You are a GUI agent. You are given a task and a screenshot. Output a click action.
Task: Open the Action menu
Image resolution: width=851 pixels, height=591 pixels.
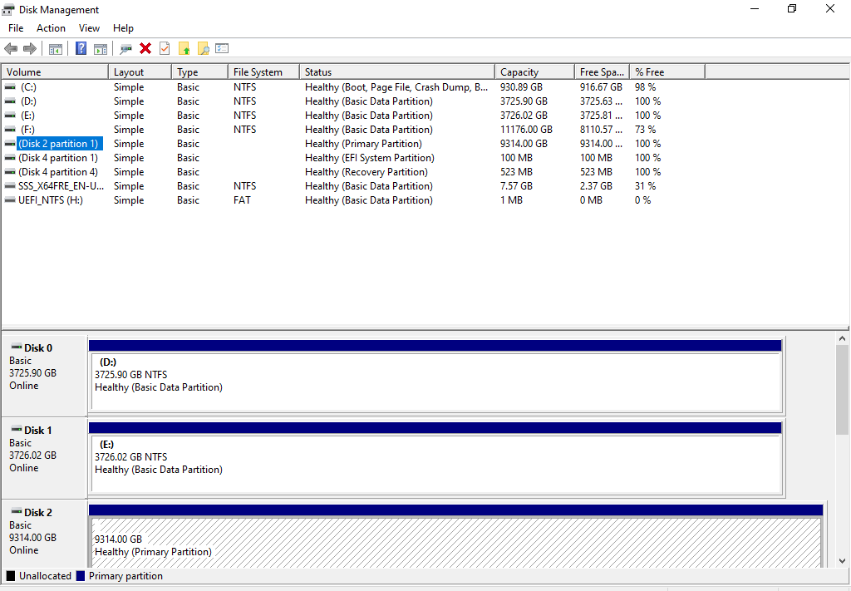tap(51, 28)
